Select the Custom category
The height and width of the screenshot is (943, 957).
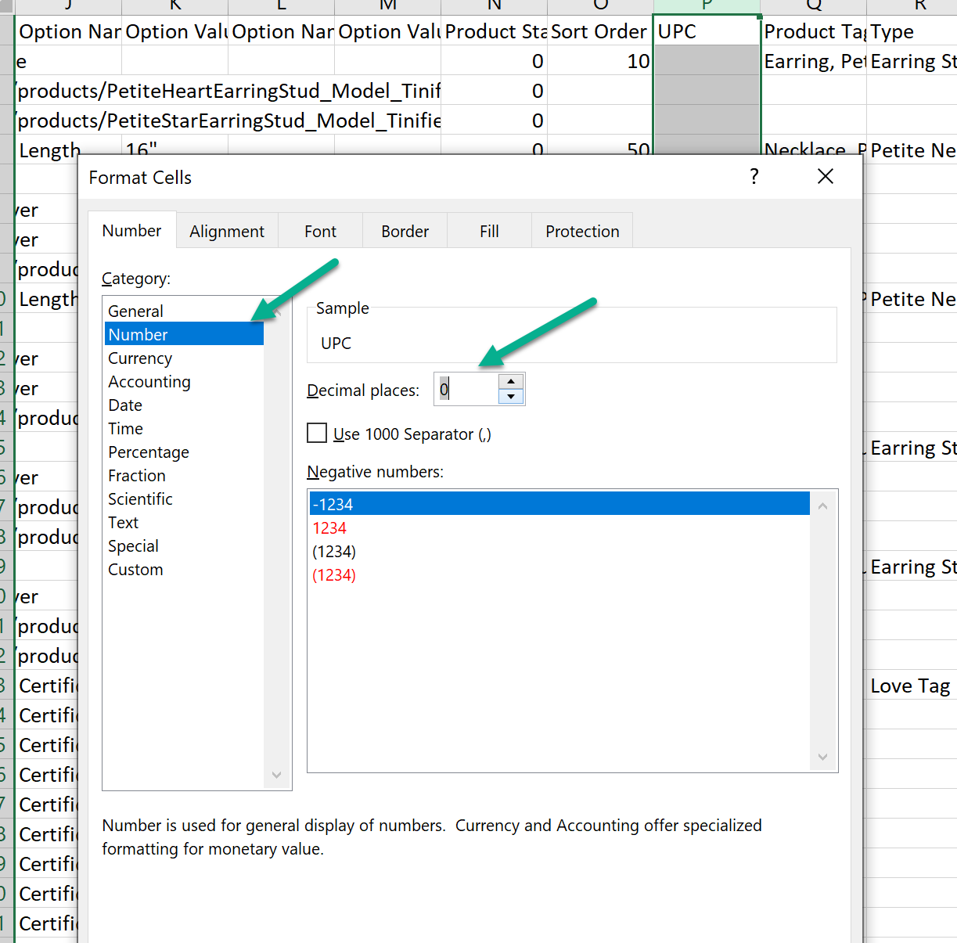click(135, 570)
